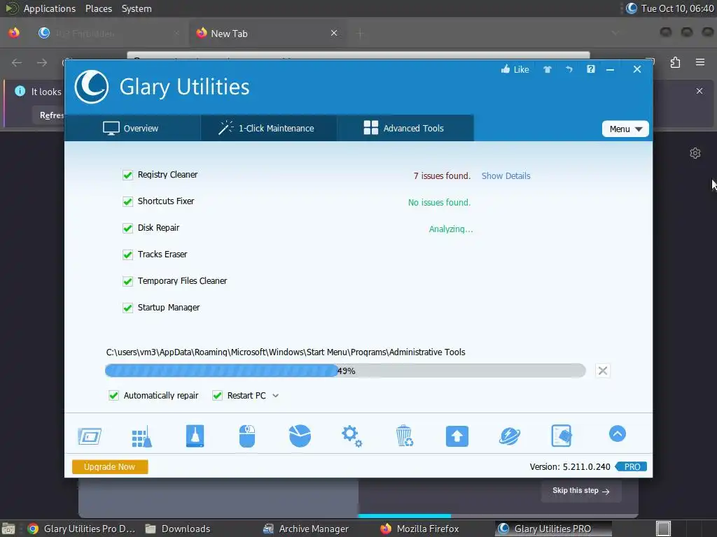
Task: Open the skins shirt icon in title bar
Action: (548, 69)
